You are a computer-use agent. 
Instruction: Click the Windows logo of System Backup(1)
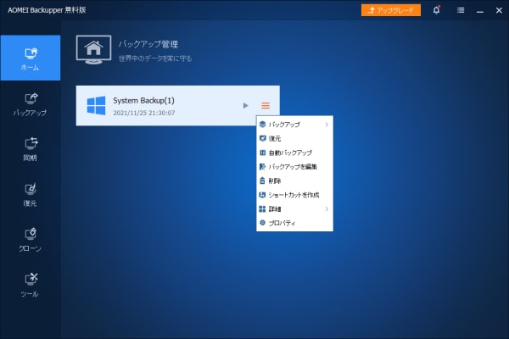[x=96, y=105]
